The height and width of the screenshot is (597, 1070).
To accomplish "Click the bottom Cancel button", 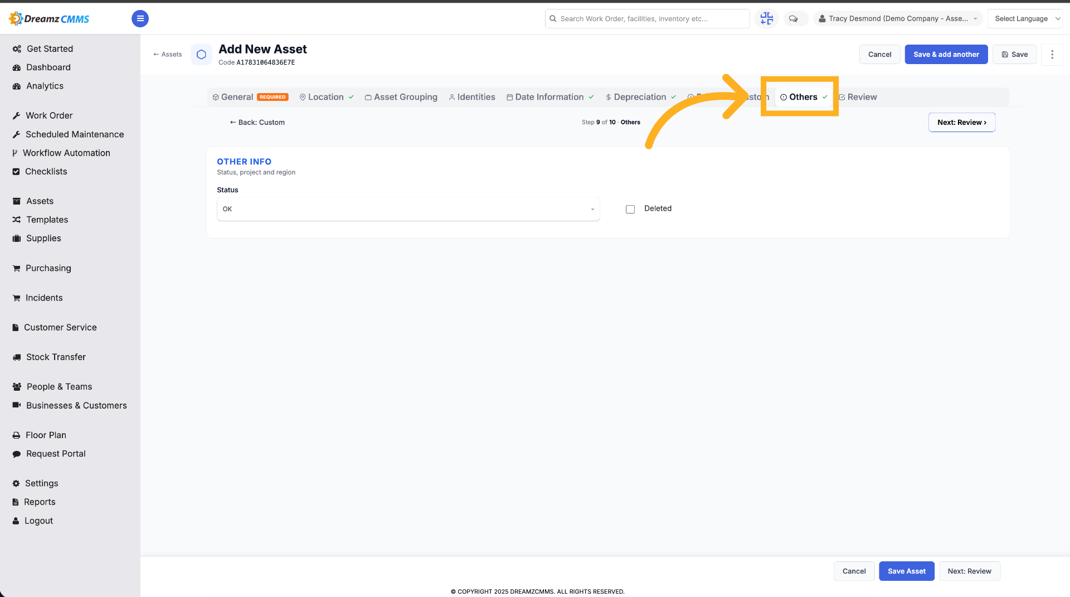I will (854, 571).
